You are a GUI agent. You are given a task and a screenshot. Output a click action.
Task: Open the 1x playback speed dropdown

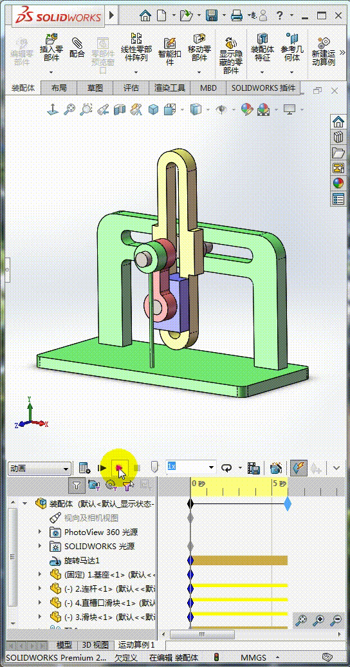pyautogui.click(x=211, y=468)
